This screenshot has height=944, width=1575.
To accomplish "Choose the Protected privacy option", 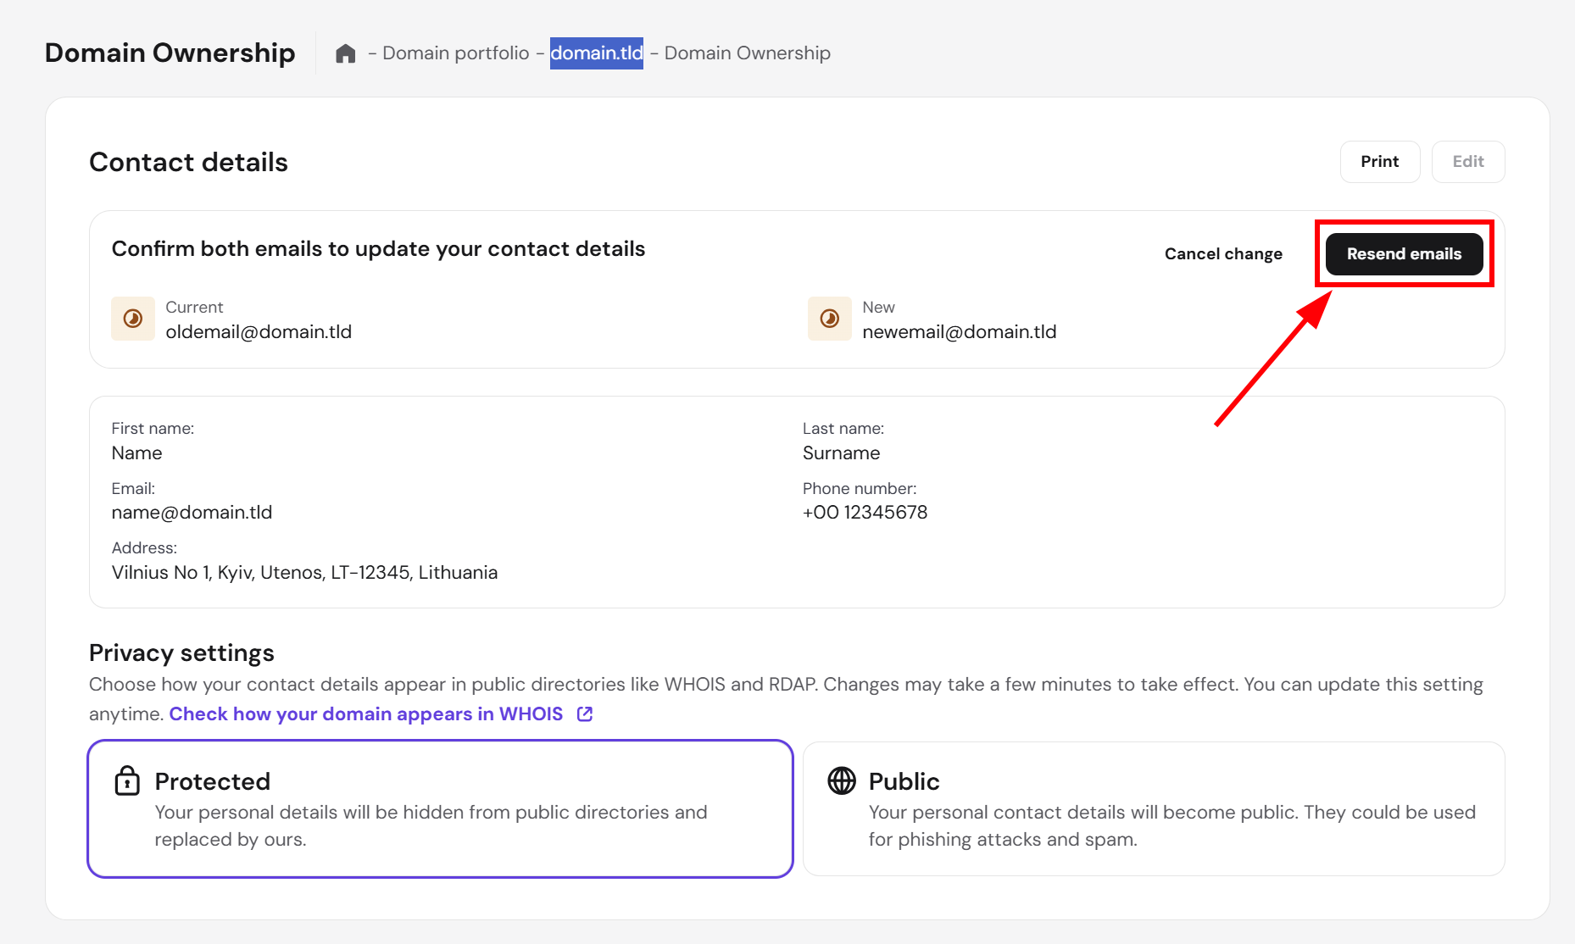I will pos(440,809).
